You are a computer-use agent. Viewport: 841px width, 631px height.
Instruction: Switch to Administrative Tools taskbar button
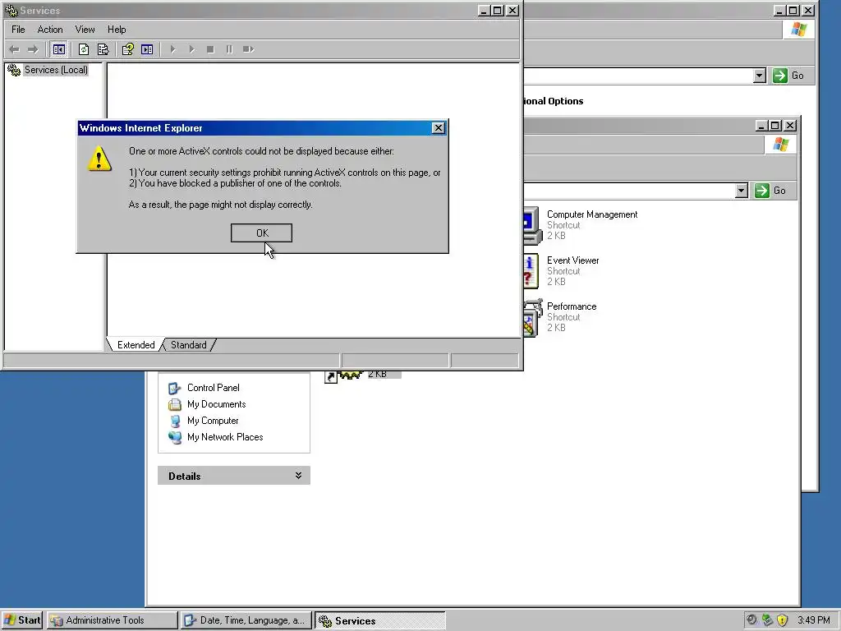click(112, 620)
